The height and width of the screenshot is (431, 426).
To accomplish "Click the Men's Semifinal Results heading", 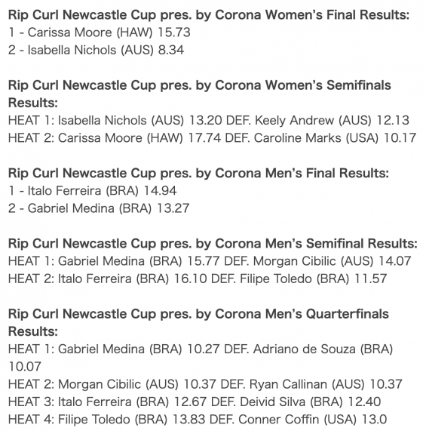I will 213,244.
